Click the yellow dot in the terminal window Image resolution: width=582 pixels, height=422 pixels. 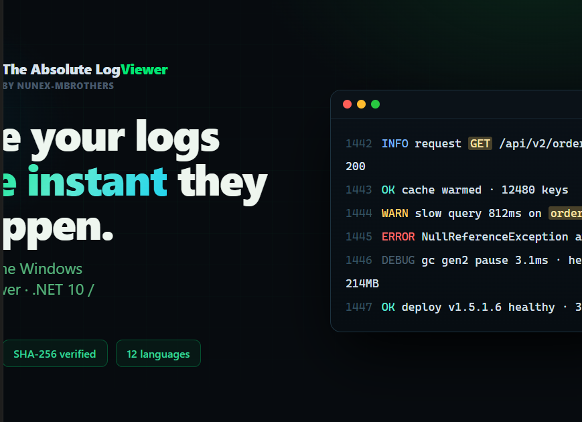362,104
